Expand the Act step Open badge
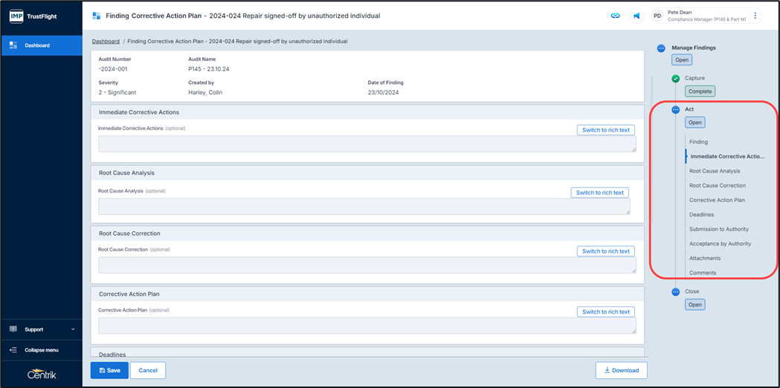The height and width of the screenshot is (388, 780). (x=694, y=123)
